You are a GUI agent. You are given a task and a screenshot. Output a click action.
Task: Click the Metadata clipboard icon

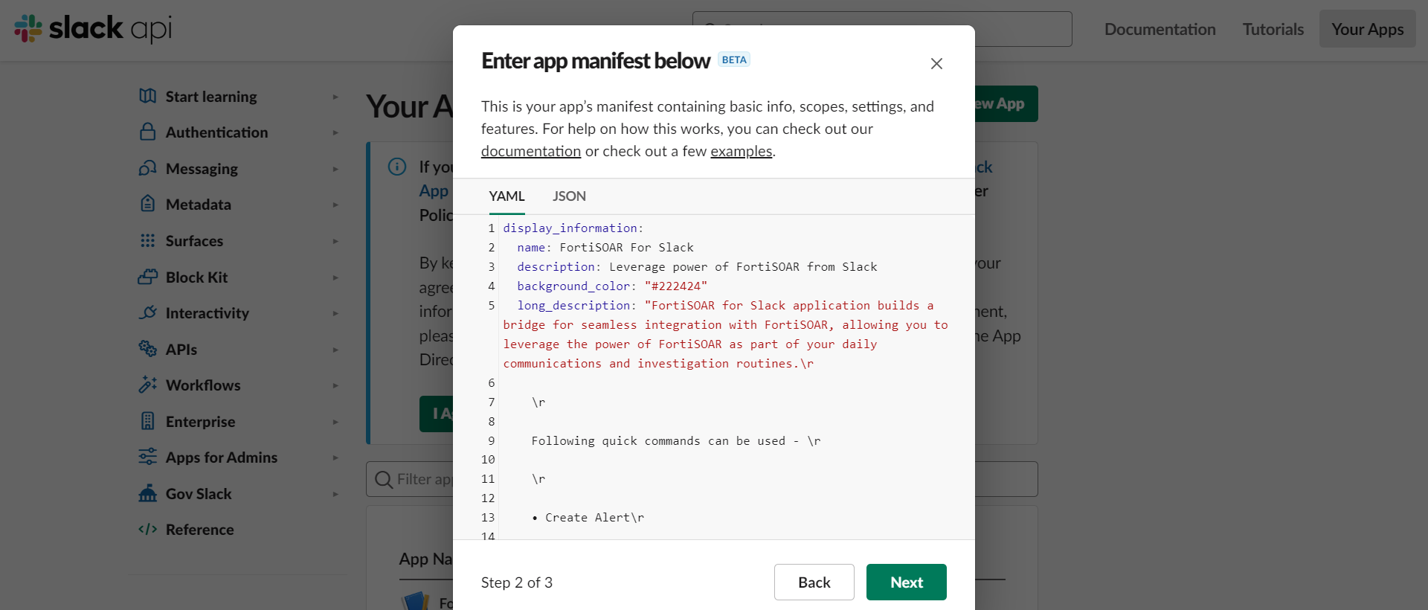point(147,204)
